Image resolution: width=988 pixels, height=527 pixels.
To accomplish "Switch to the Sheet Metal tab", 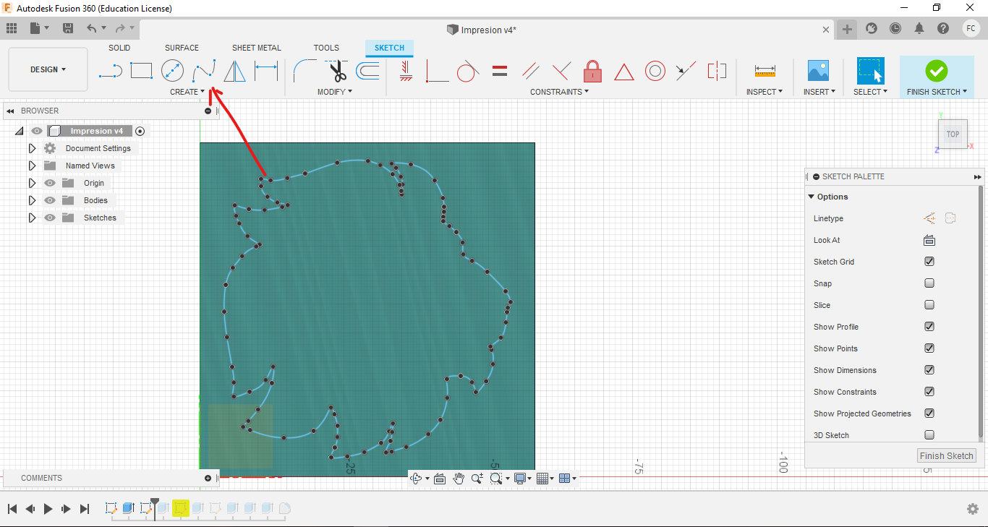I will [257, 48].
